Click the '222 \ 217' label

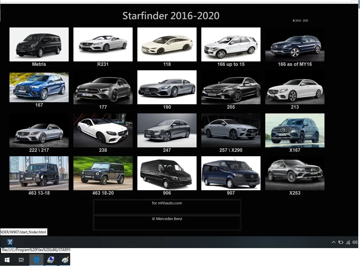tap(39, 150)
